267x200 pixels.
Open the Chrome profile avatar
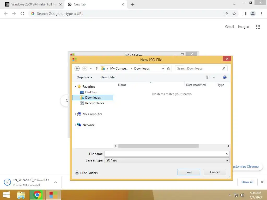click(x=253, y=14)
